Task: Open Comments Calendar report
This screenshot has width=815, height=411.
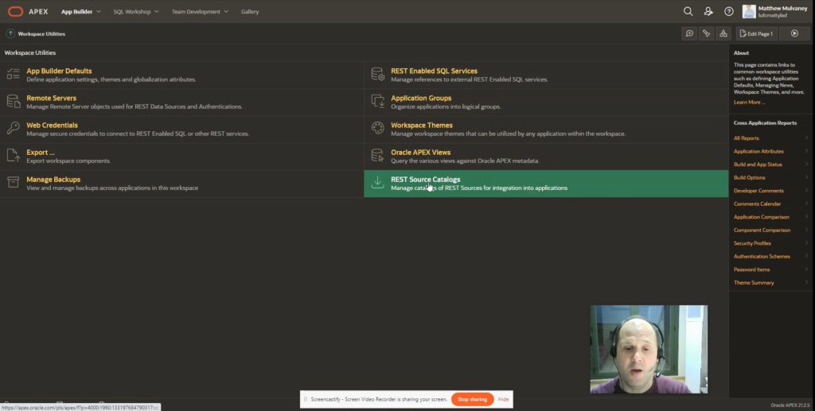Action: pos(757,204)
